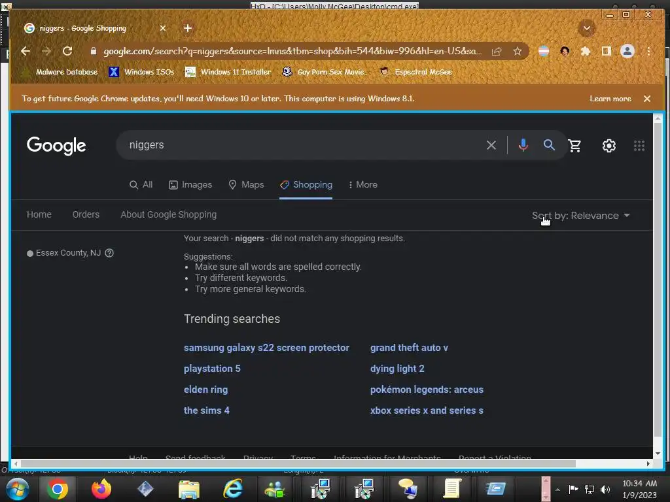Open the striped flag extension icon
Image resolution: width=670 pixels, height=502 pixels.
(544, 51)
